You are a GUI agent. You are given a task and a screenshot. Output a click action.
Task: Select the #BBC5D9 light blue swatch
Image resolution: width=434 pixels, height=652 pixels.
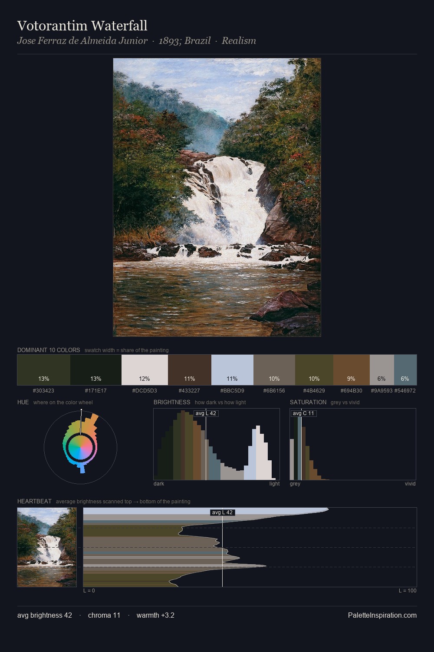click(x=232, y=370)
